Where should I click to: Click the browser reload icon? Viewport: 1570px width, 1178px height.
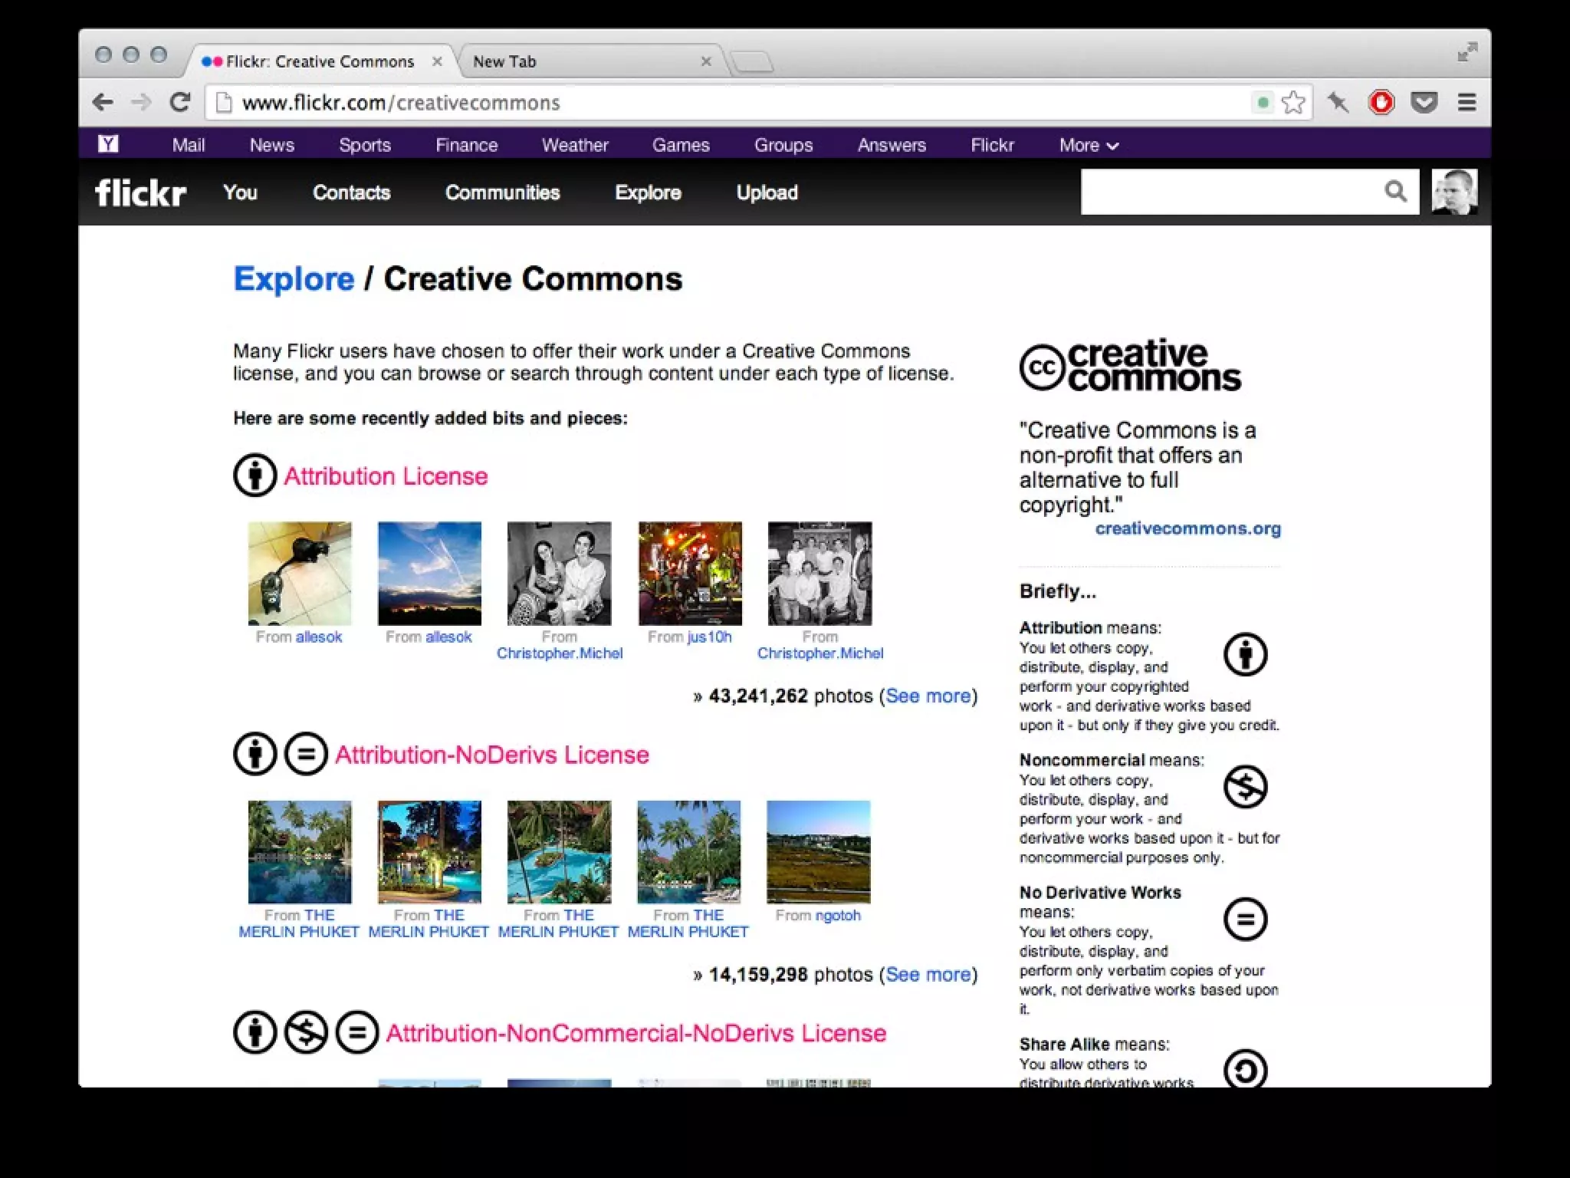(x=180, y=102)
